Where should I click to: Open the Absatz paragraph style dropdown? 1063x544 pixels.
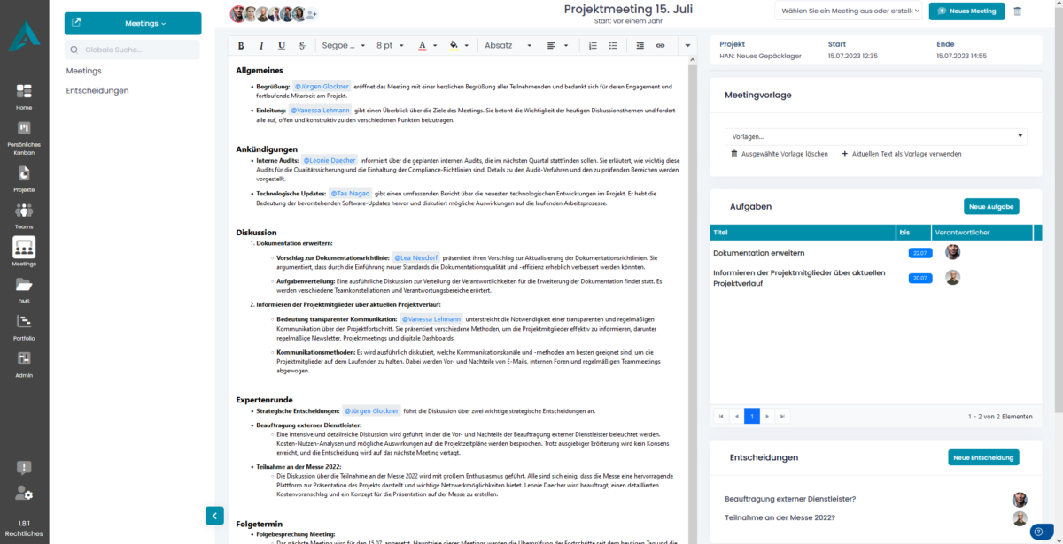pyautogui.click(x=508, y=45)
